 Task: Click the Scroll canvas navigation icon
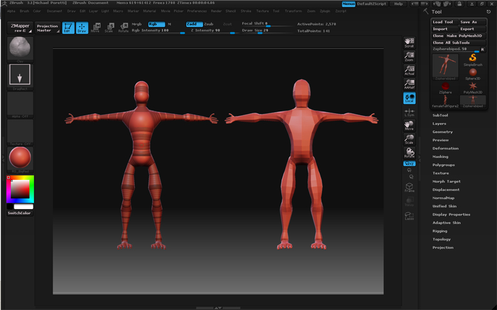coord(409,43)
